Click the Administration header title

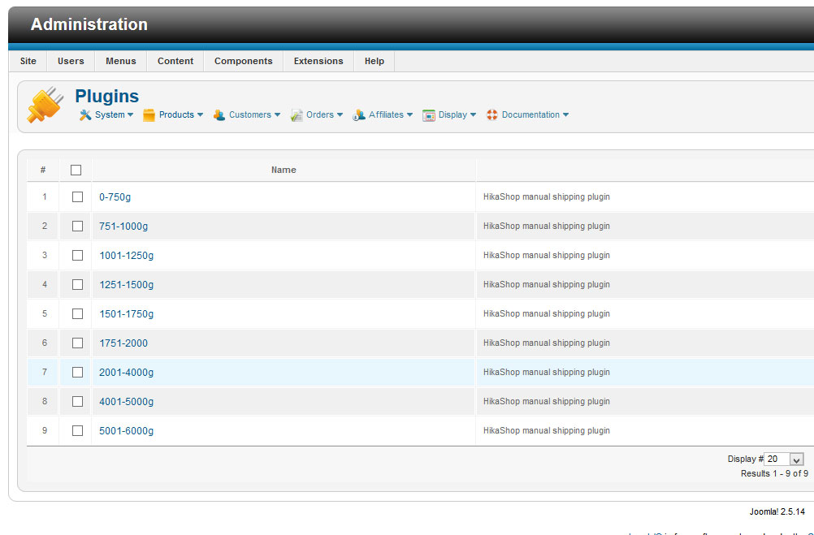point(89,24)
